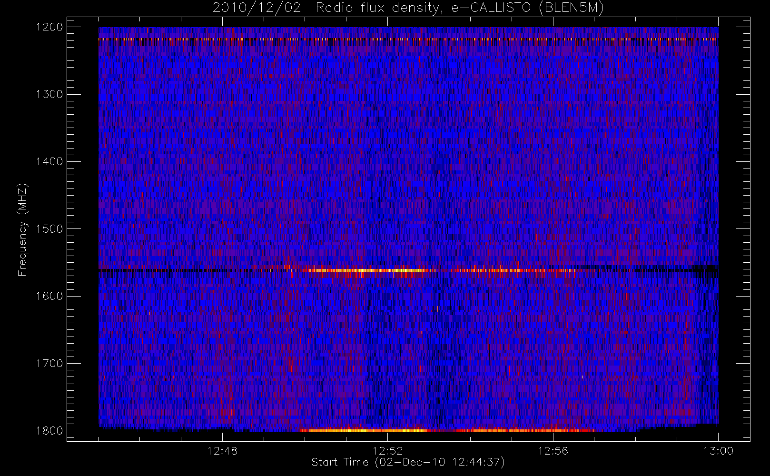This screenshot has width=770, height=476.
Task: Click the 12:48 time tick label
Action: pyautogui.click(x=222, y=451)
